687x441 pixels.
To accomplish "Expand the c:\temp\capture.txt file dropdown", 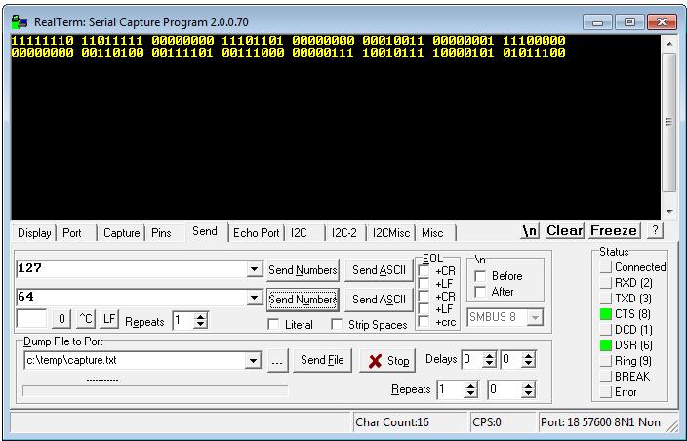I will [253, 361].
